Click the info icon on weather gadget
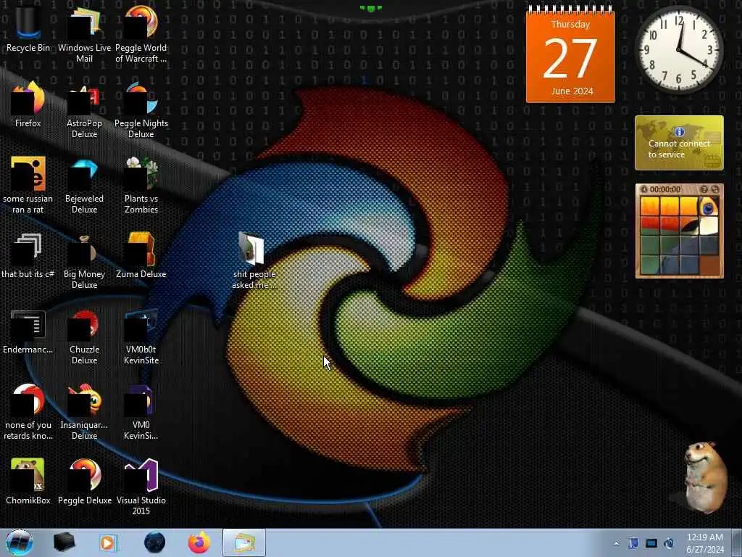 (679, 132)
